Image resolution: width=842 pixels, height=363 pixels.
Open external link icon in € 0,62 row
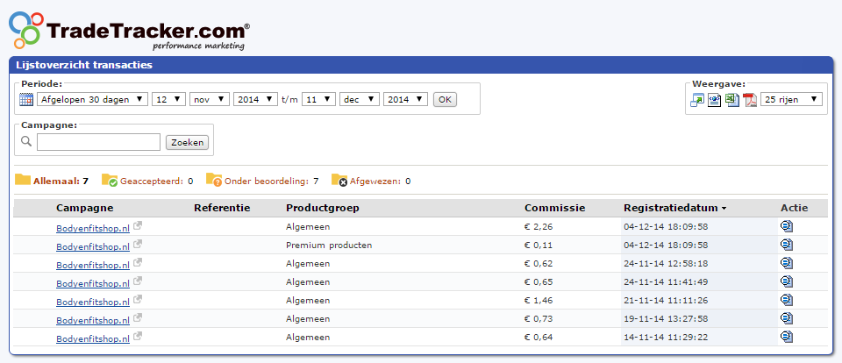click(x=138, y=262)
